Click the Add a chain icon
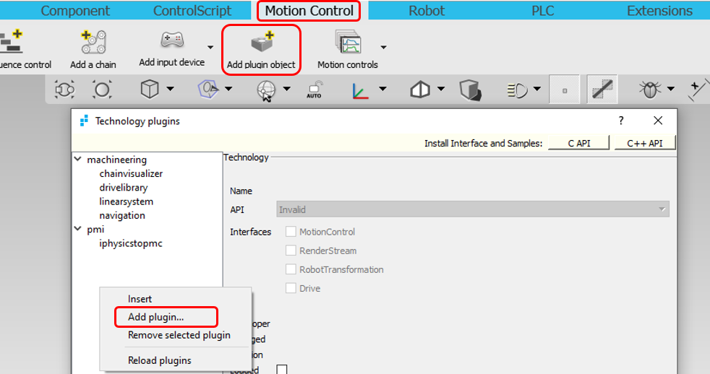 tap(93, 43)
